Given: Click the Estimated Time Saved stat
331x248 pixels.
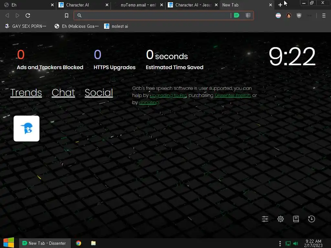Looking at the screenshot, I should (175, 59).
